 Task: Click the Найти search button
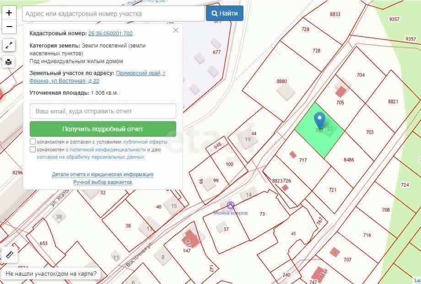[225, 13]
